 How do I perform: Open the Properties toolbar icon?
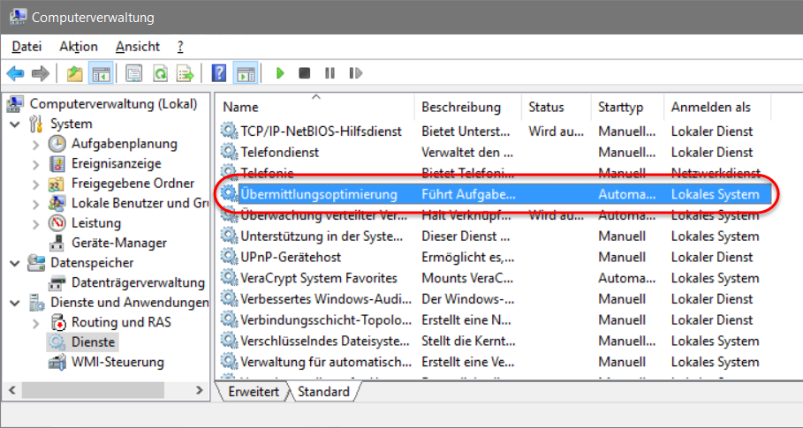tap(134, 74)
